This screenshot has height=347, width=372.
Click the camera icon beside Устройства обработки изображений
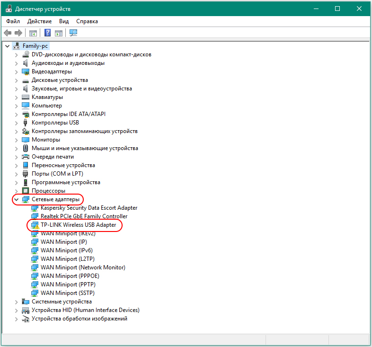pos(26,319)
